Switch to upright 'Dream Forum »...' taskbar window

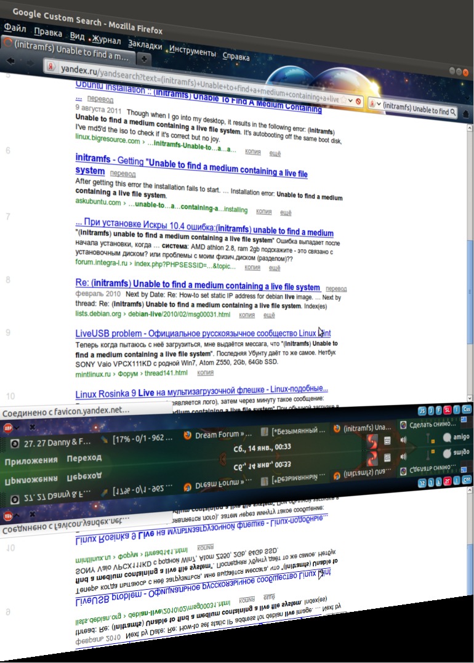(218, 435)
